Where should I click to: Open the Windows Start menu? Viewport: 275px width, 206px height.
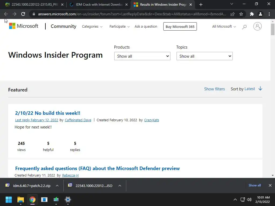9,200
